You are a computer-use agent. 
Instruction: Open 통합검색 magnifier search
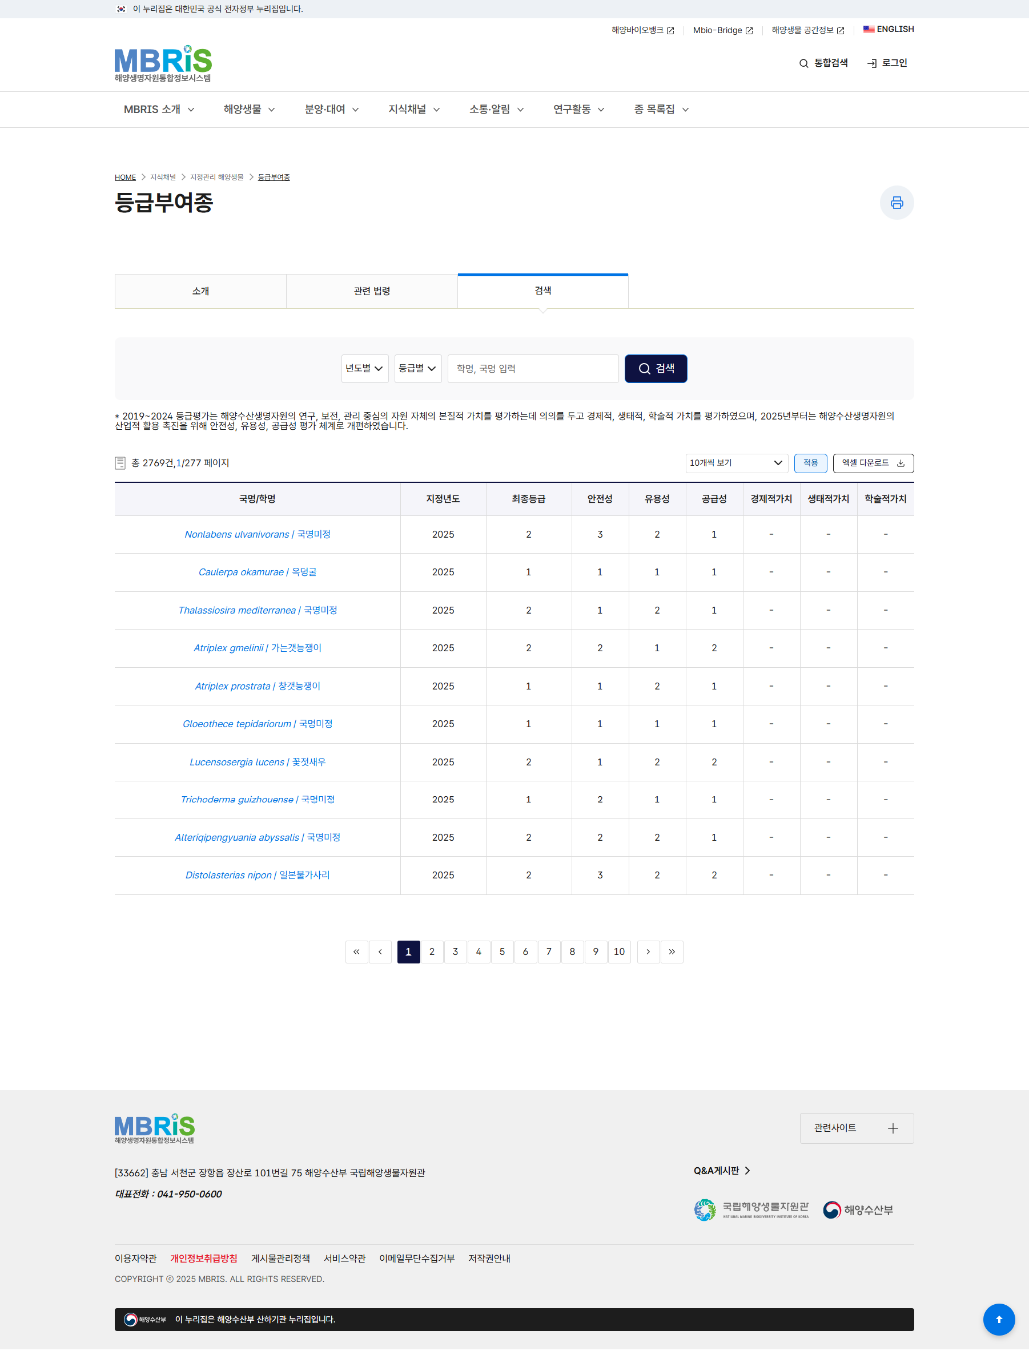click(x=823, y=63)
